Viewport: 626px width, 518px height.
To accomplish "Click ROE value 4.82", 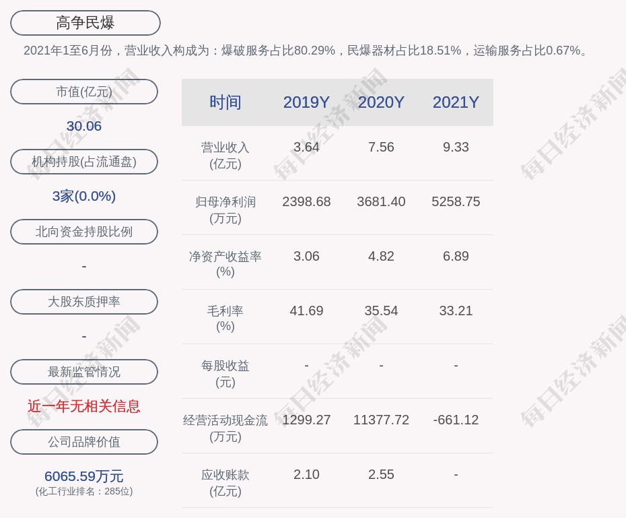I will (x=381, y=256).
